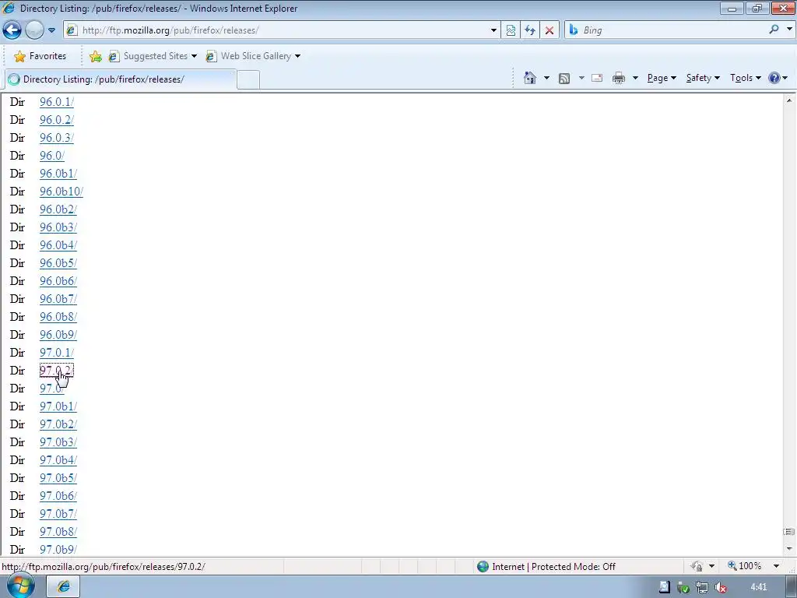Screen dimensions: 797x598
Task: Click the status bar privacy report icon
Action: (x=697, y=567)
